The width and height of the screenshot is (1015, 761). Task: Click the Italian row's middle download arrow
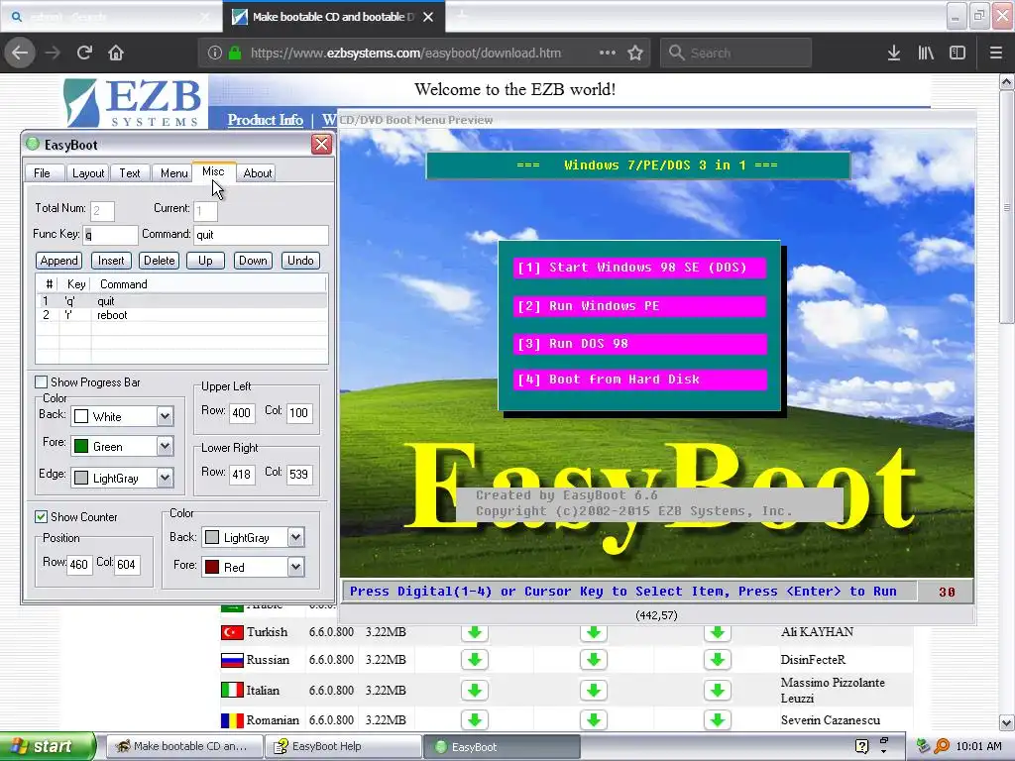click(x=594, y=691)
